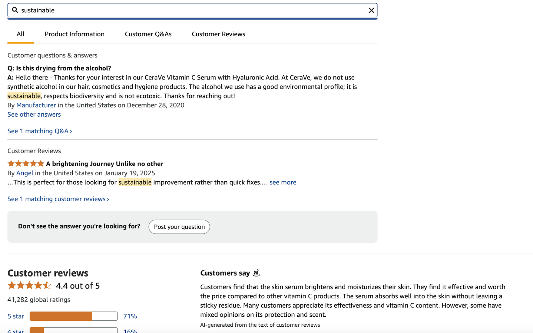The image size is (533, 333).
Task: Select the All tab
Action: pos(21,34)
